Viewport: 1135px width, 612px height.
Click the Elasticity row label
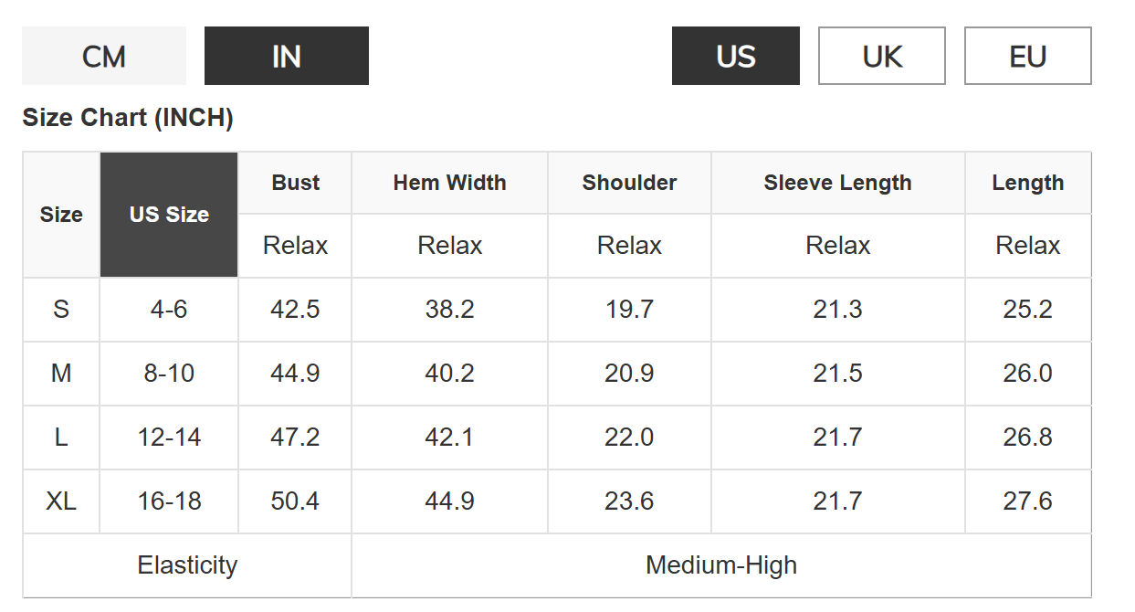[187, 565]
